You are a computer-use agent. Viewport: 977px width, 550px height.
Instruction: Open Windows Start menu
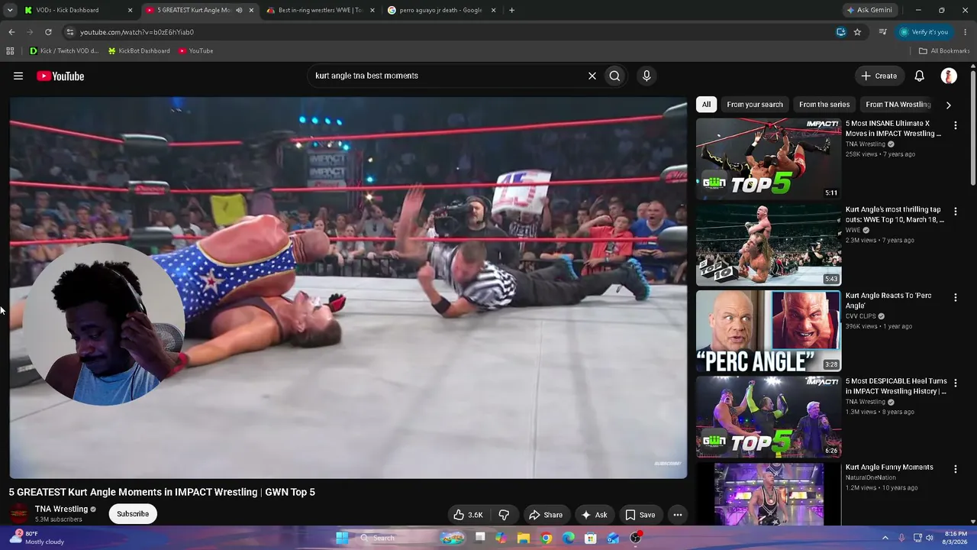[x=342, y=538]
